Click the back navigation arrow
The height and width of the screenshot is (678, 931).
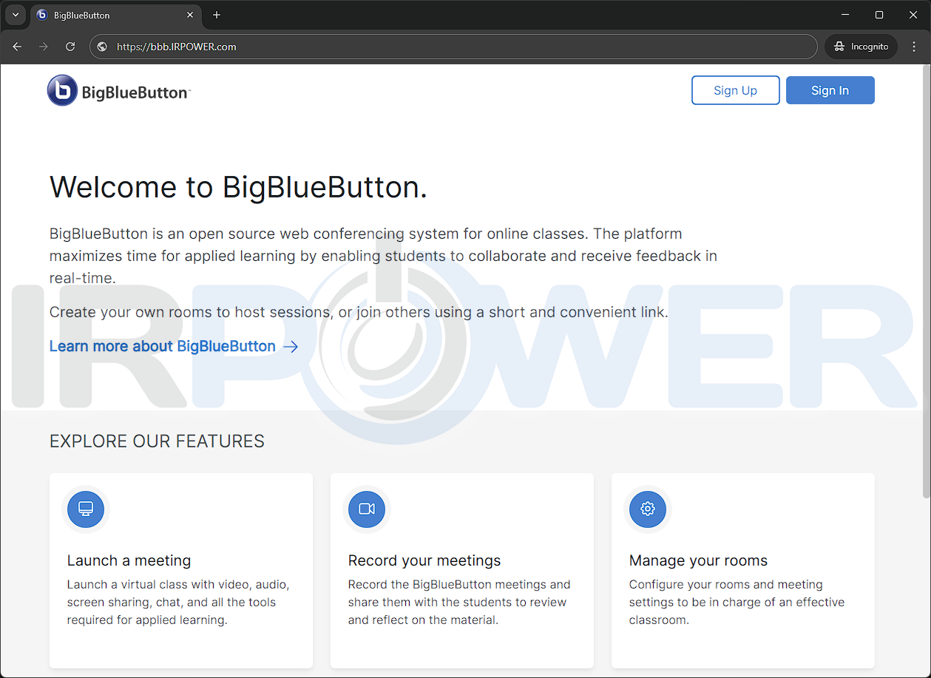[x=17, y=46]
